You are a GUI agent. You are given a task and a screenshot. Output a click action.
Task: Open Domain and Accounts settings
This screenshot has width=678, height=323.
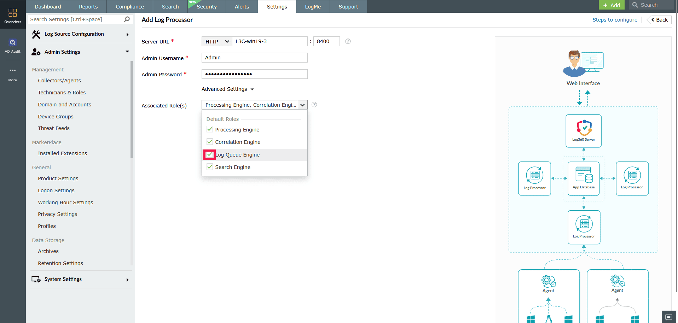[x=65, y=105]
